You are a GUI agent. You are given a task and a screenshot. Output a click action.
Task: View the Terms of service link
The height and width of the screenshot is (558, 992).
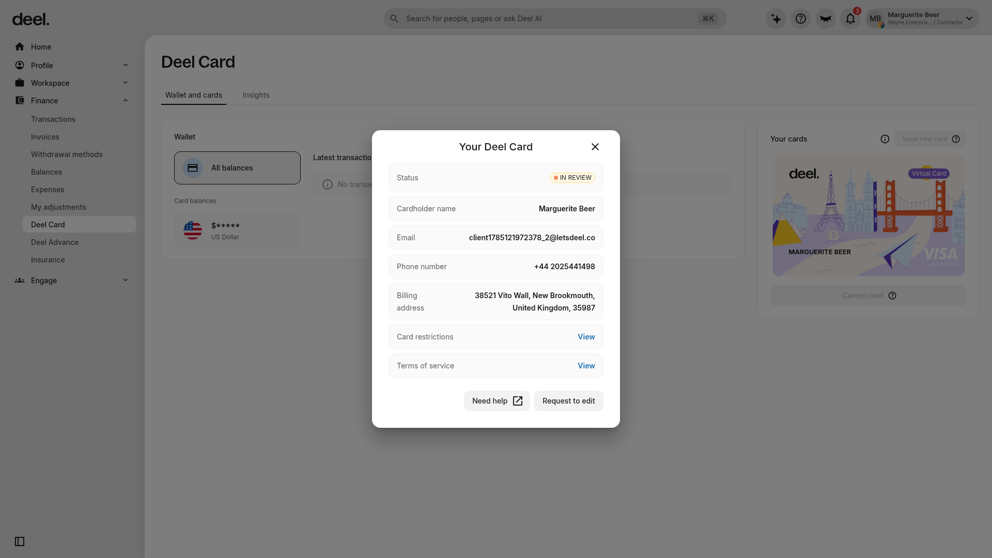click(586, 366)
